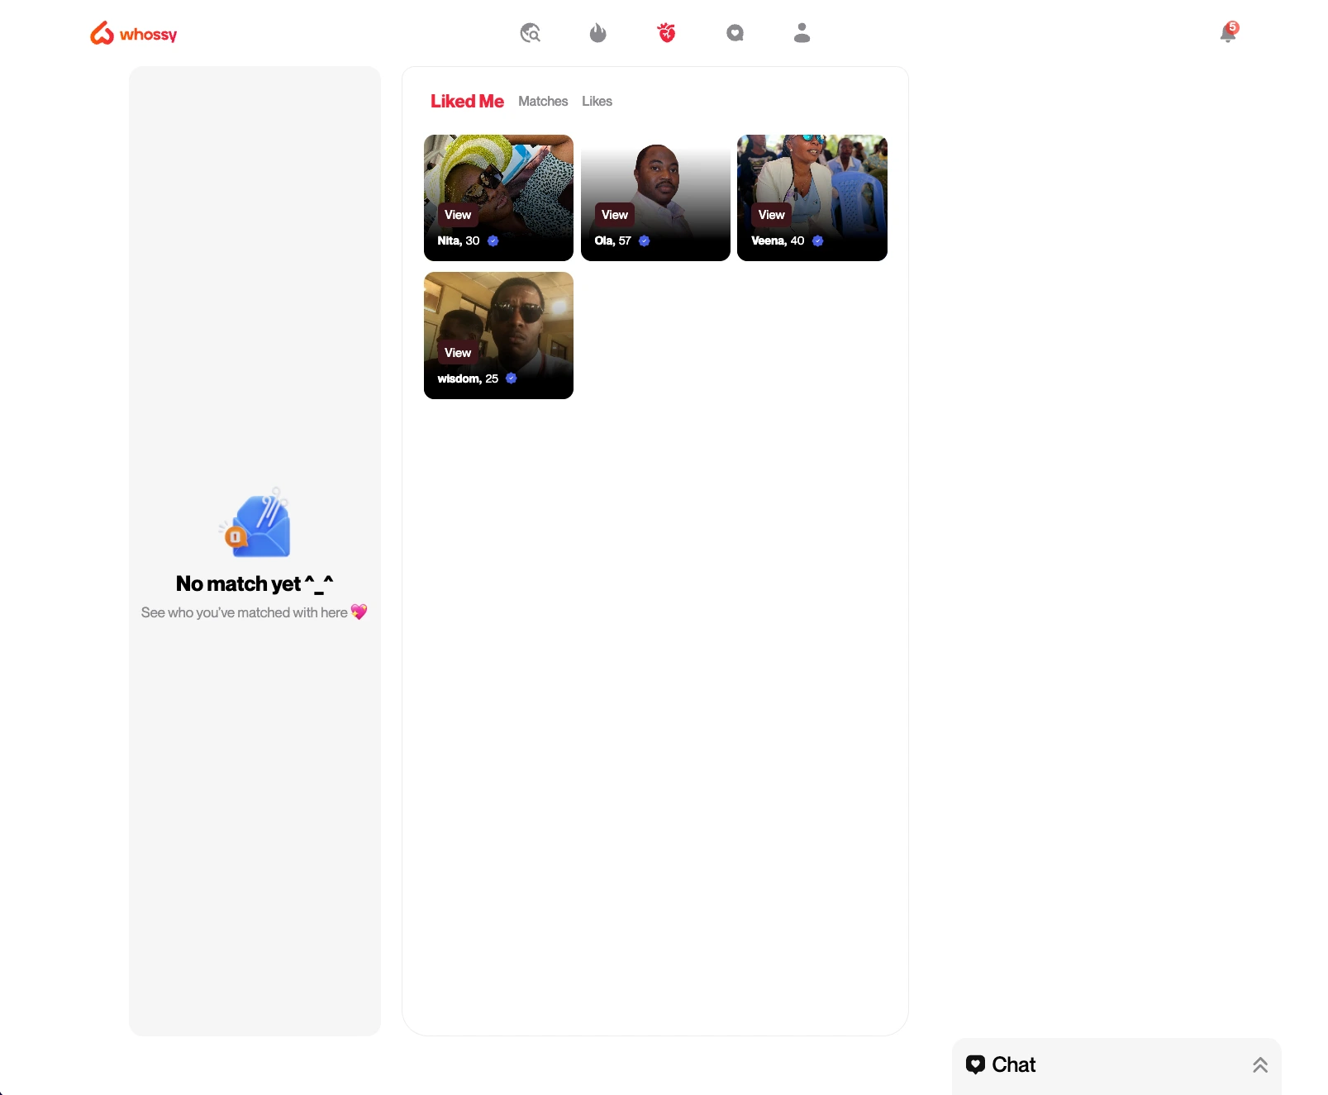Click the blue envelope no-match icon
Screen dimensions: 1328x1095
point(255,522)
